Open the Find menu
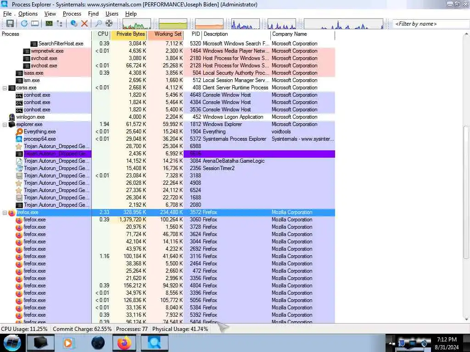This screenshot has height=352, width=470. click(x=93, y=14)
